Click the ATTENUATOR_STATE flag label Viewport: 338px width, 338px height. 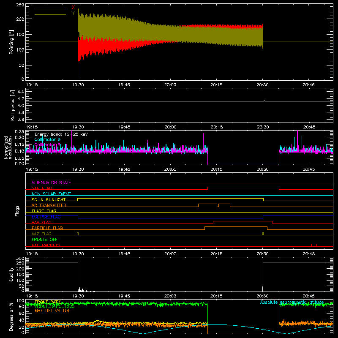[x=51, y=183]
